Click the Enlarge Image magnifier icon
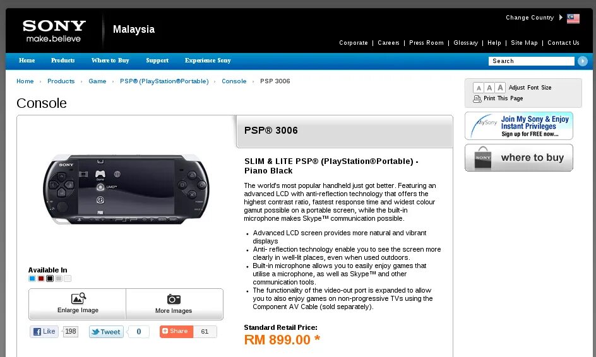 [78, 298]
